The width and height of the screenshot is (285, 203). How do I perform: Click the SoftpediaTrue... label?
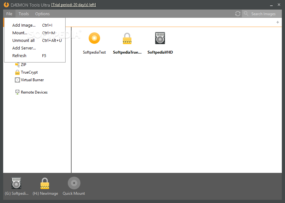click(x=127, y=52)
